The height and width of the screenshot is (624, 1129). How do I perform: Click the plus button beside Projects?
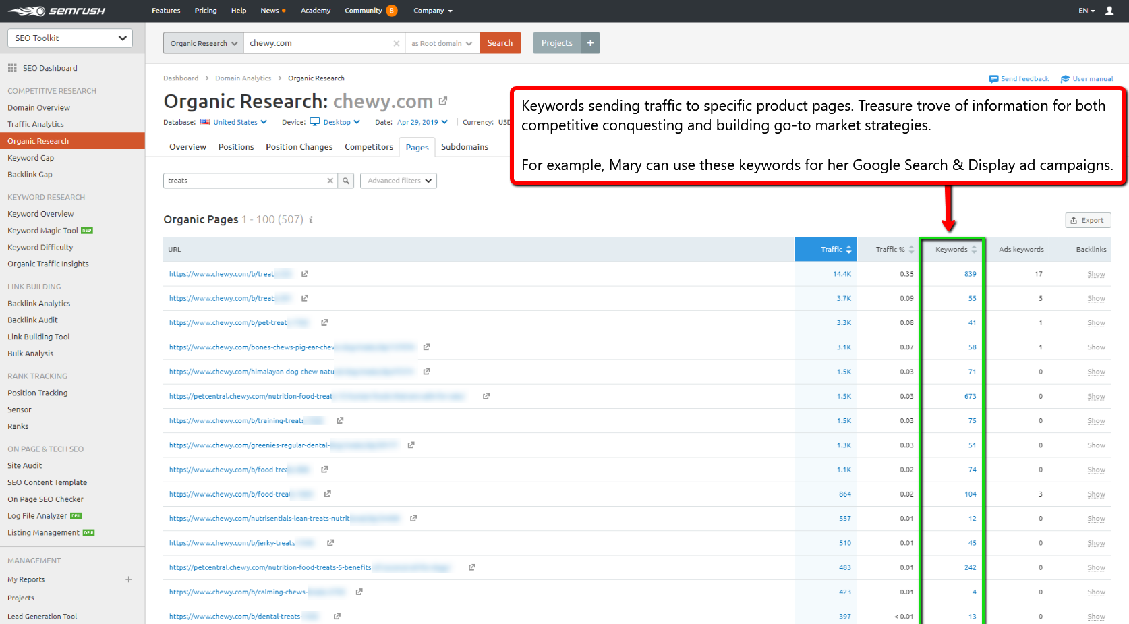click(x=590, y=43)
